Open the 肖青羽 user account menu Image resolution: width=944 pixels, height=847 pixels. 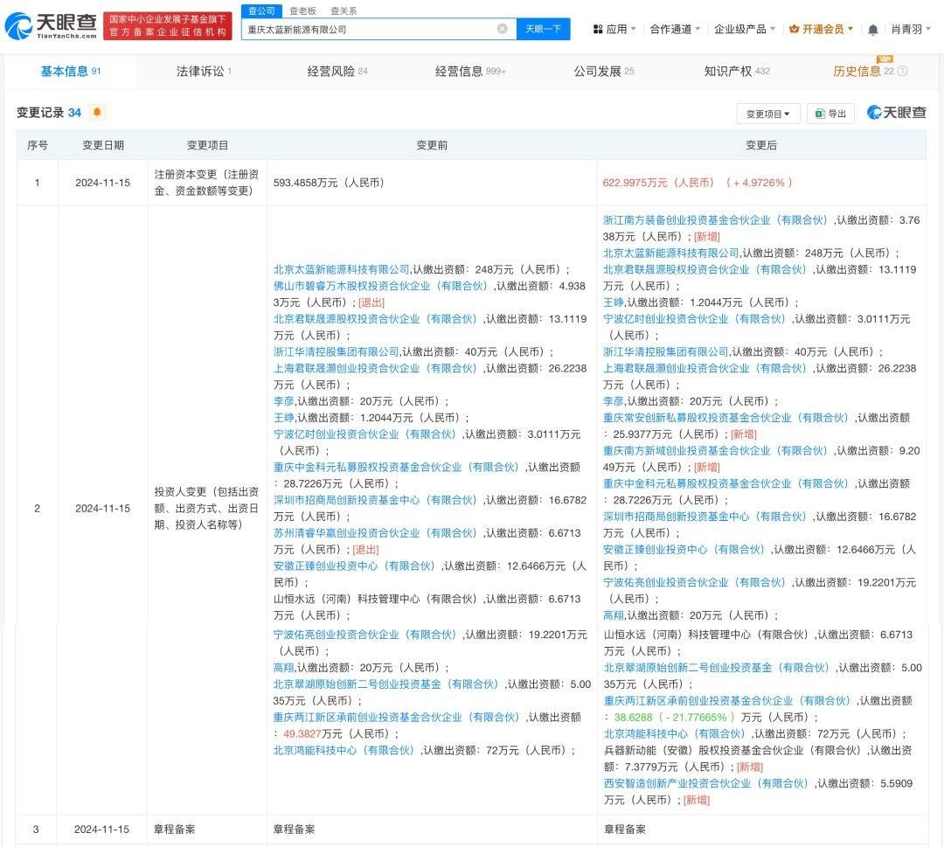[910, 29]
